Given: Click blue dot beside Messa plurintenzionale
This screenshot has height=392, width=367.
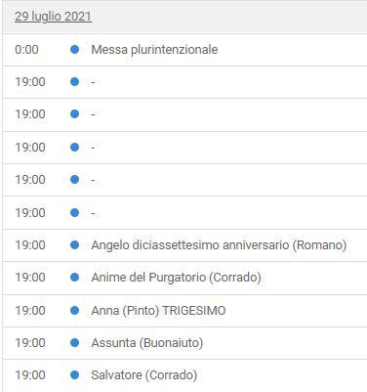Looking at the screenshot, I should tap(74, 50).
